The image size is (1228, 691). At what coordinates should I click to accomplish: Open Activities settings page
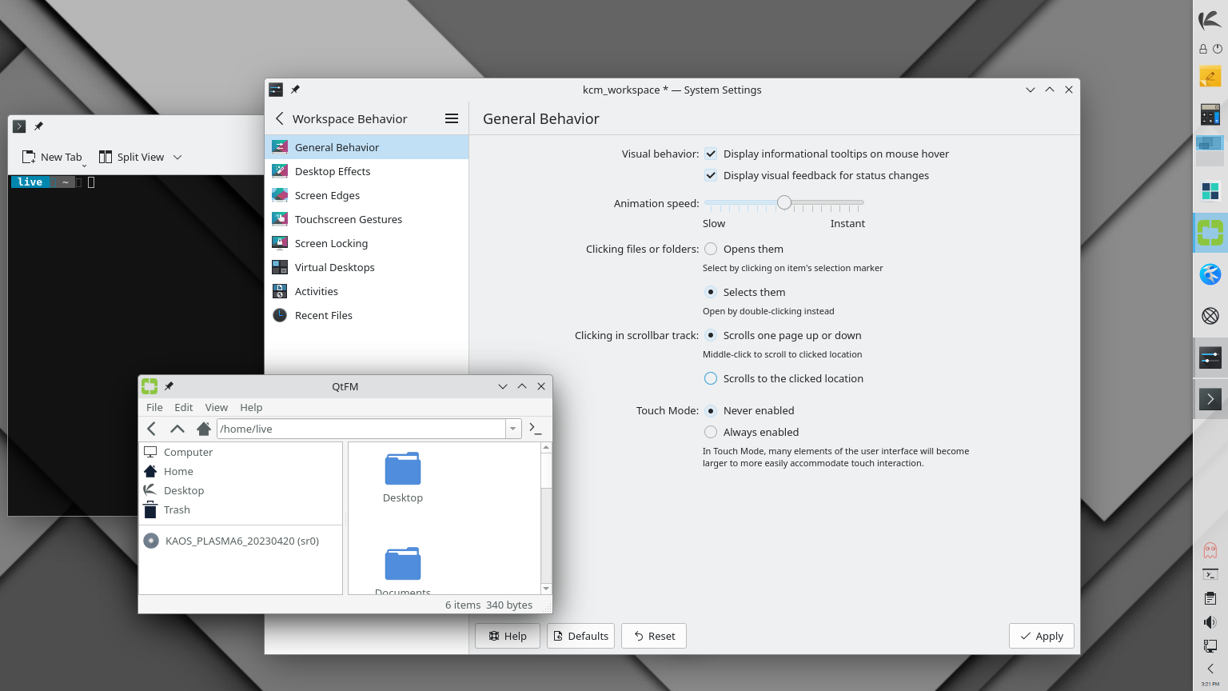[366, 291]
